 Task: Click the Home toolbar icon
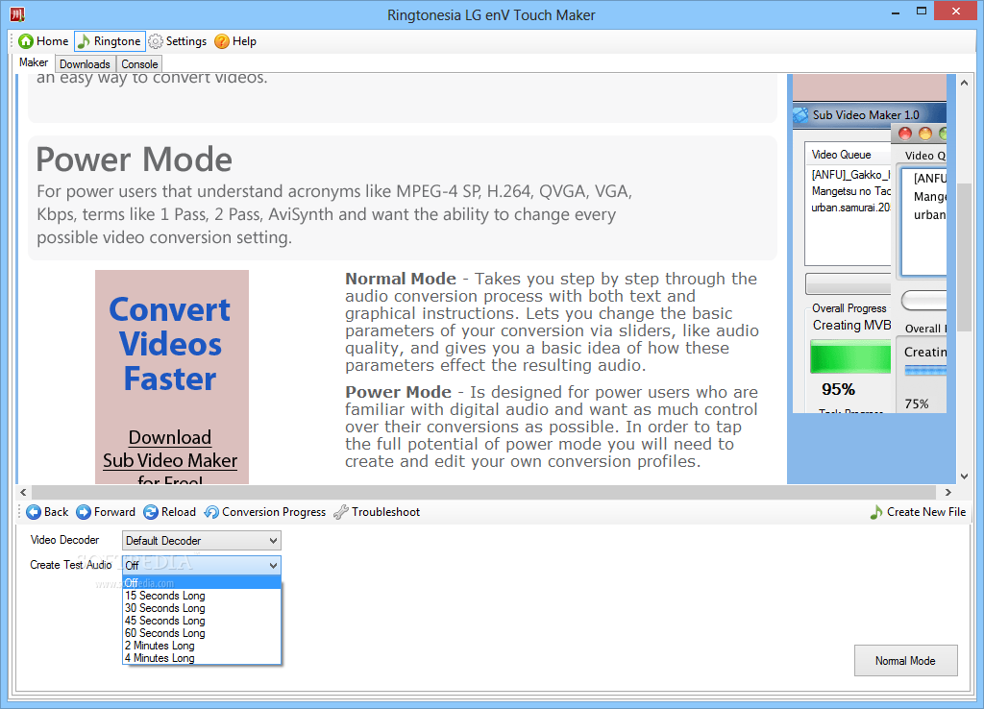(x=26, y=41)
